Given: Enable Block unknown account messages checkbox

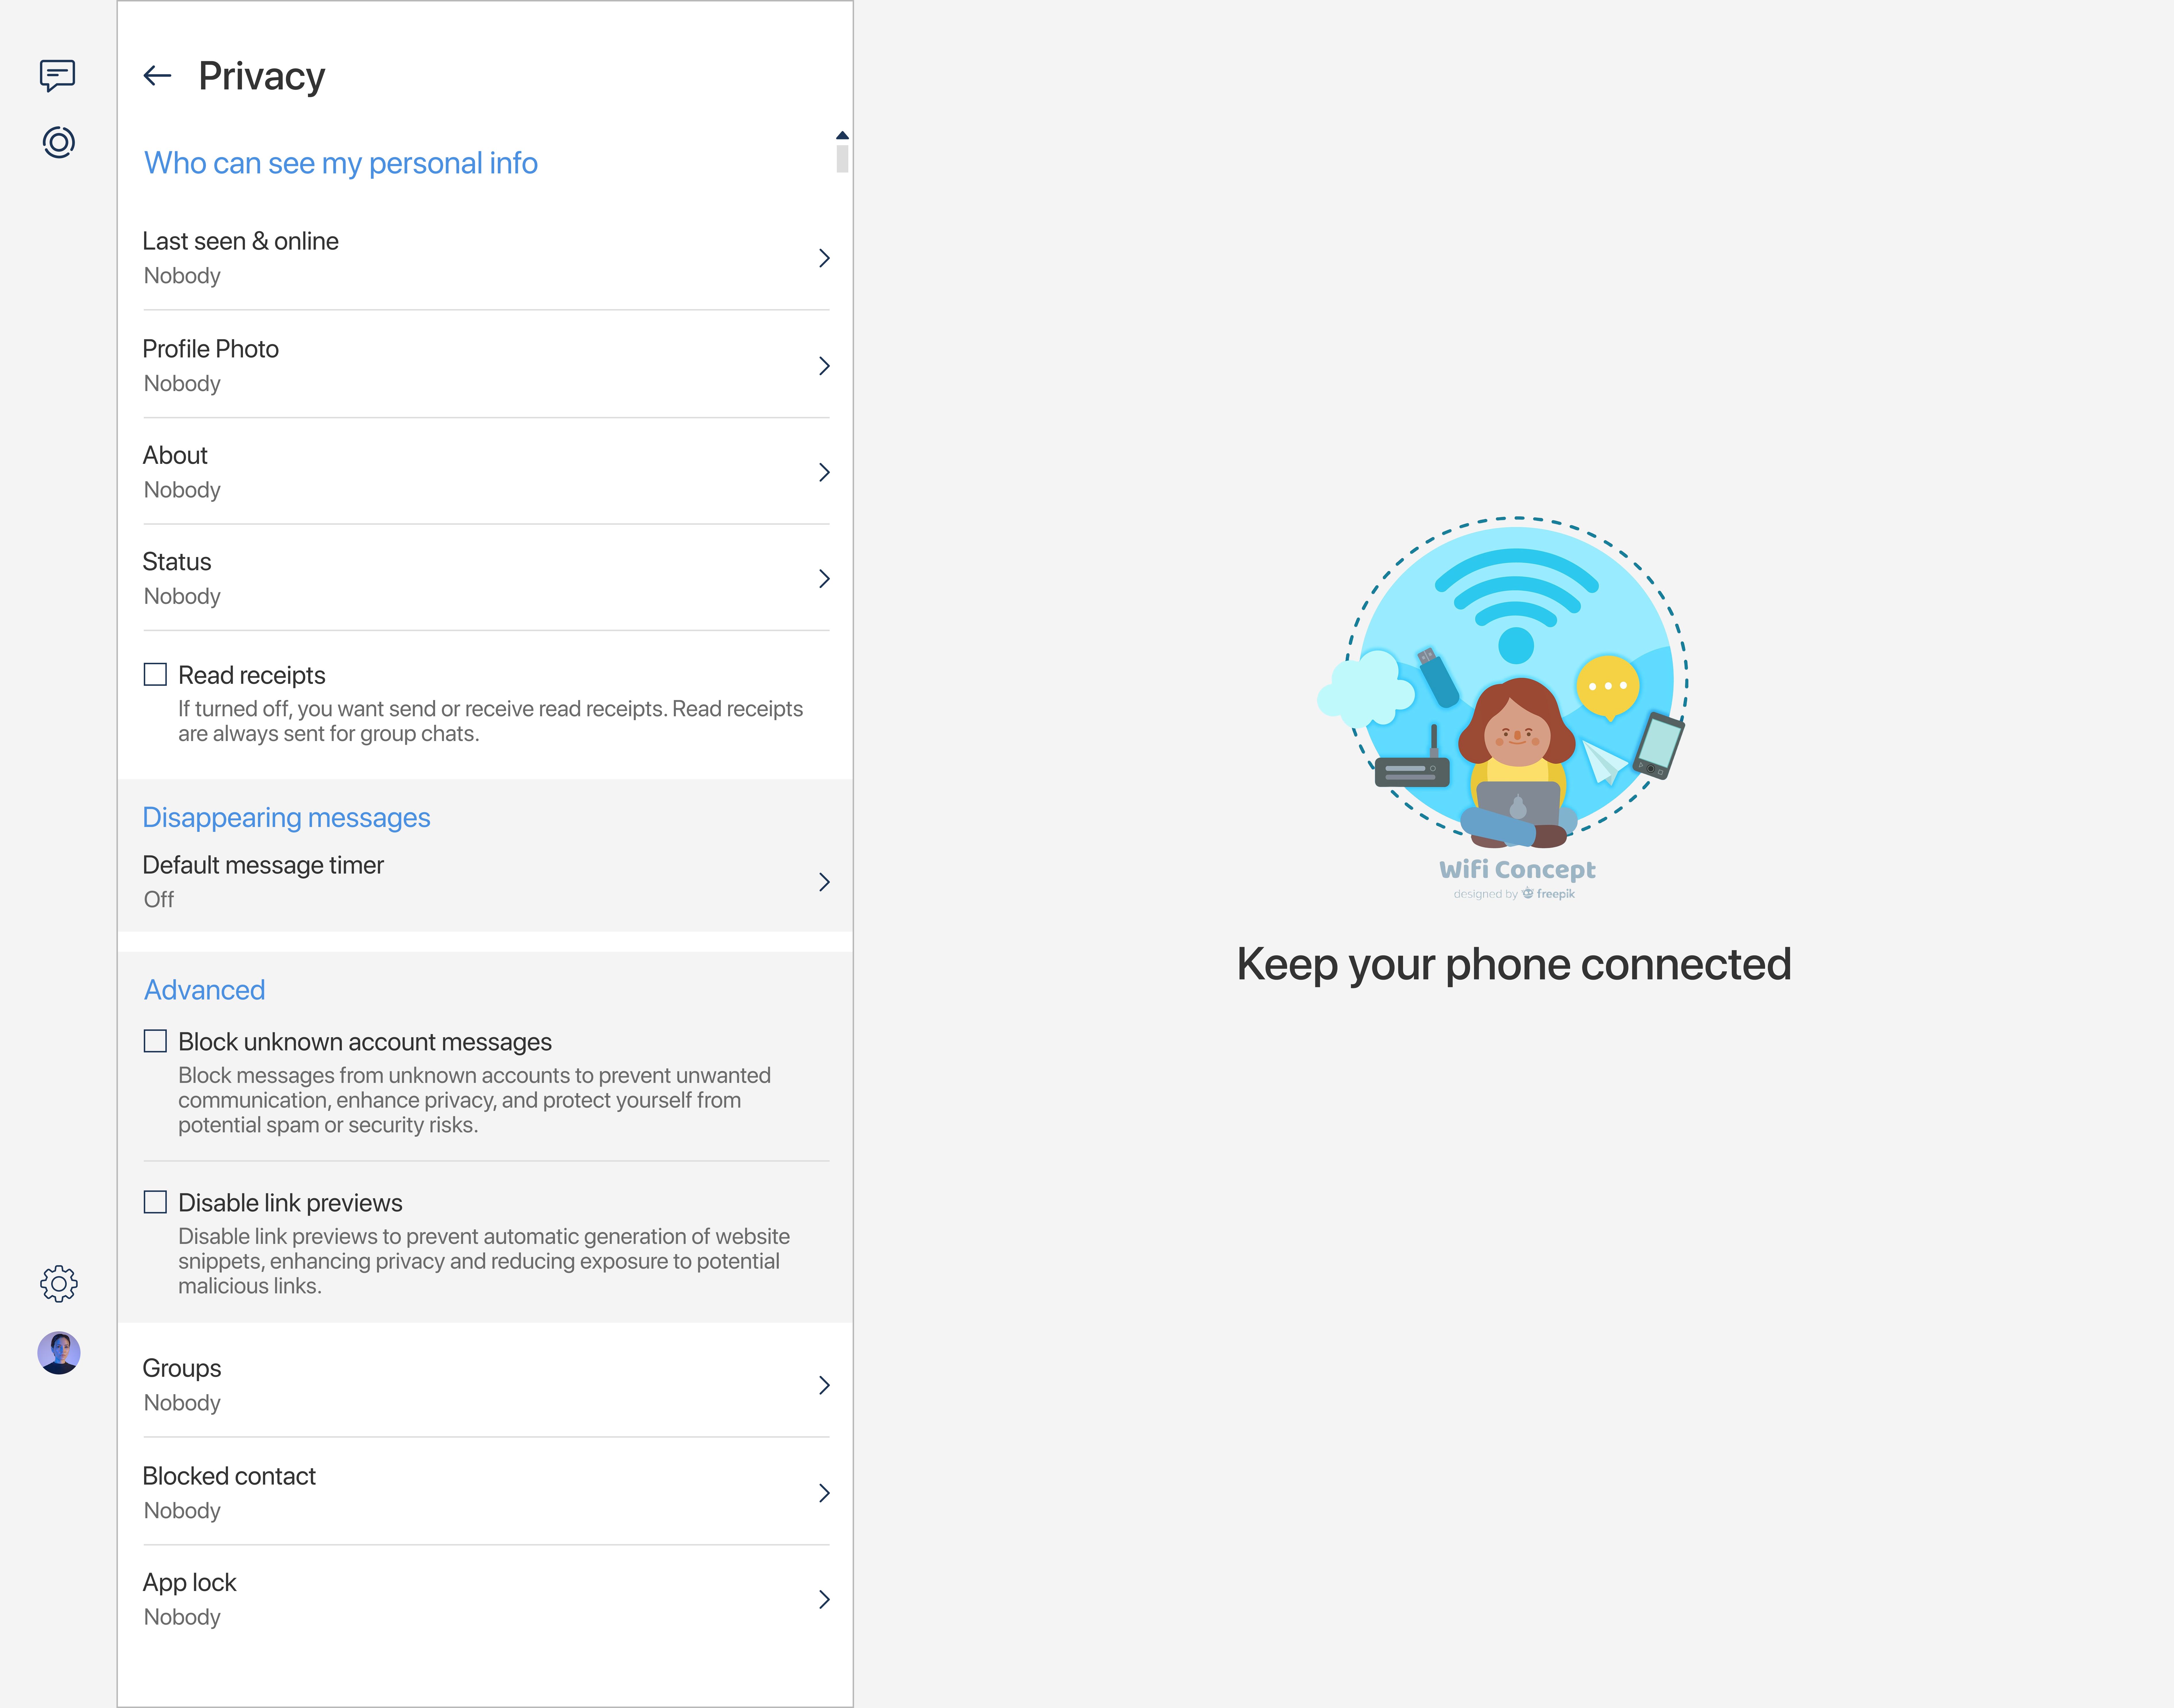Looking at the screenshot, I should point(155,1041).
